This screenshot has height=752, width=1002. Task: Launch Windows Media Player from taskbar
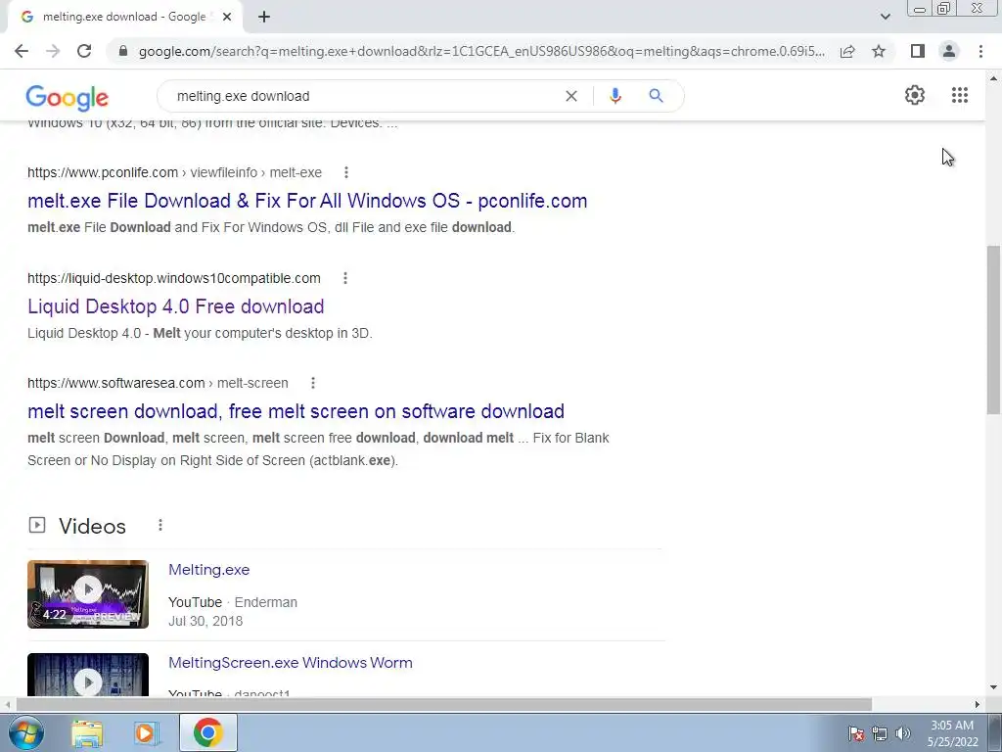[x=147, y=732]
